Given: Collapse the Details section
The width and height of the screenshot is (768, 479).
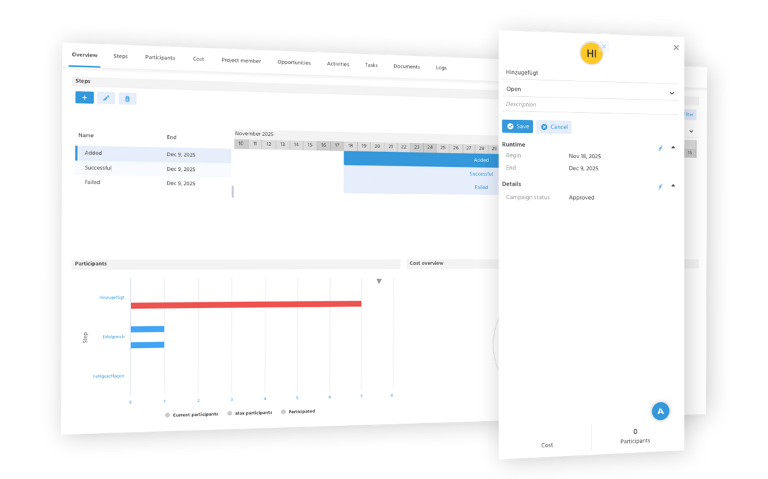Looking at the screenshot, I should (x=672, y=184).
